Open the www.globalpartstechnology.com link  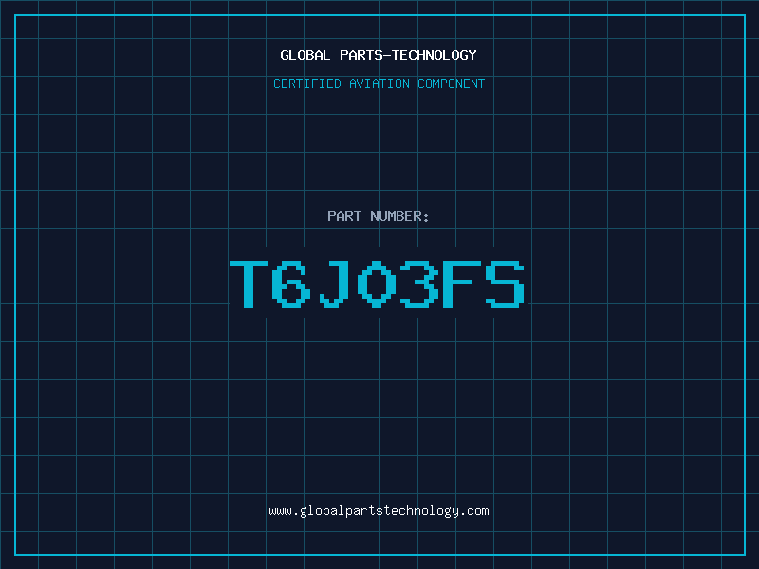point(379,511)
